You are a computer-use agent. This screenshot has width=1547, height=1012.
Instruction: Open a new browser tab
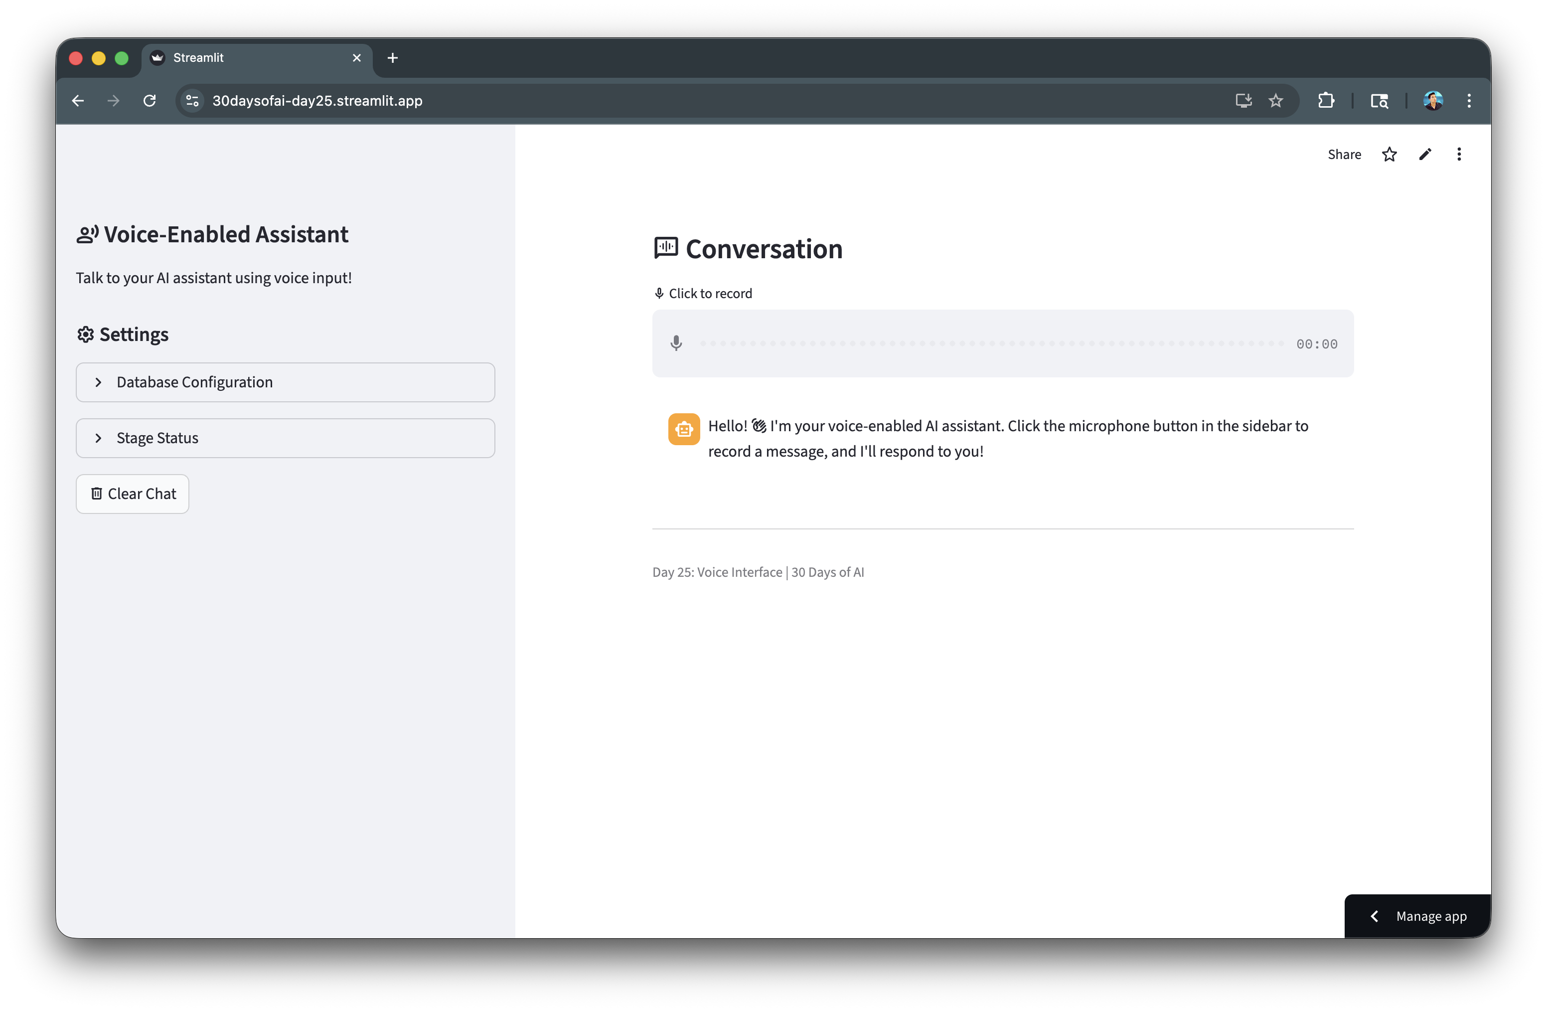pyautogui.click(x=393, y=58)
